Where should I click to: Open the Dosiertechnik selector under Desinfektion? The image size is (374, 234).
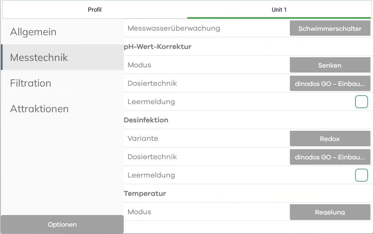[330, 157]
